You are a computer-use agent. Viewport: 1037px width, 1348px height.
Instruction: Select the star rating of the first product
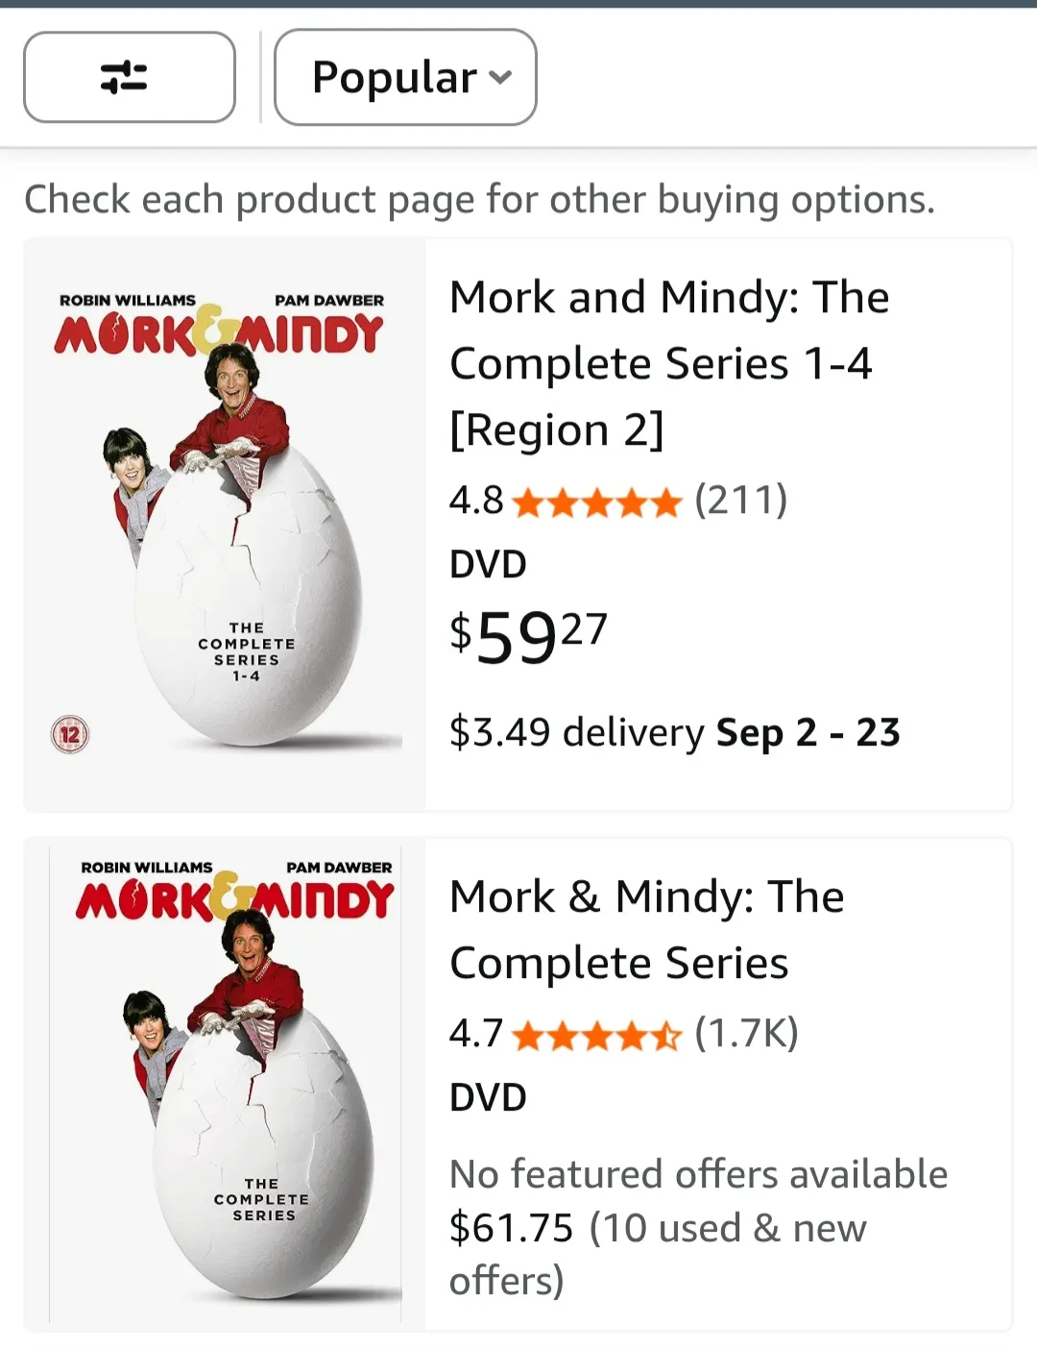tap(595, 502)
